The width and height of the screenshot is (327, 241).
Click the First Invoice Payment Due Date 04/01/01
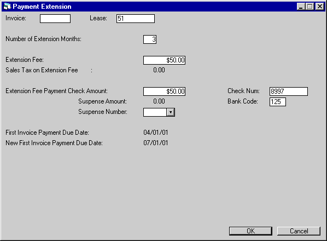point(156,133)
